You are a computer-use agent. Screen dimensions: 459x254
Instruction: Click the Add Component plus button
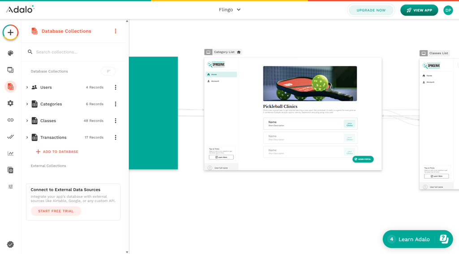point(11,32)
